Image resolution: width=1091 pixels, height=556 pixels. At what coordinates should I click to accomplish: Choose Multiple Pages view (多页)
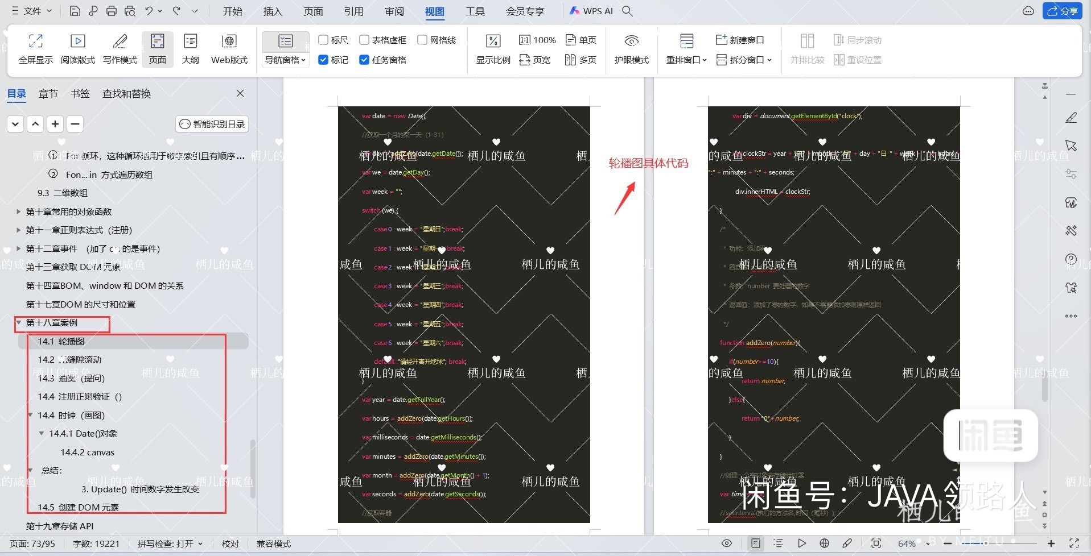(x=581, y=60)
